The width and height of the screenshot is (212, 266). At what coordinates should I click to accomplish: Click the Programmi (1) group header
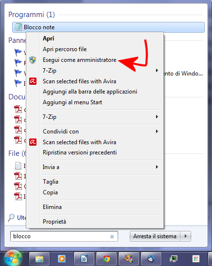pos(32,15)
